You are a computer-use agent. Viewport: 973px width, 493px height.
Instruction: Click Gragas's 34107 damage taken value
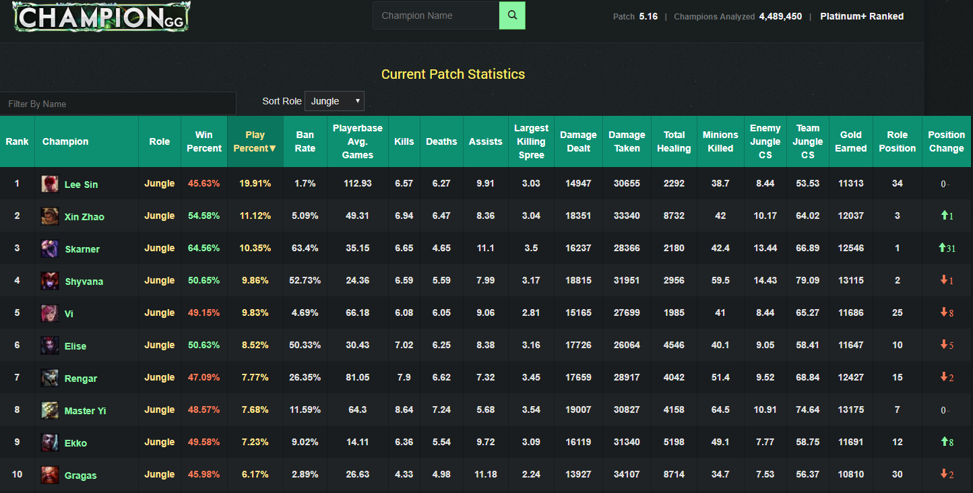(x=627, y=474)
